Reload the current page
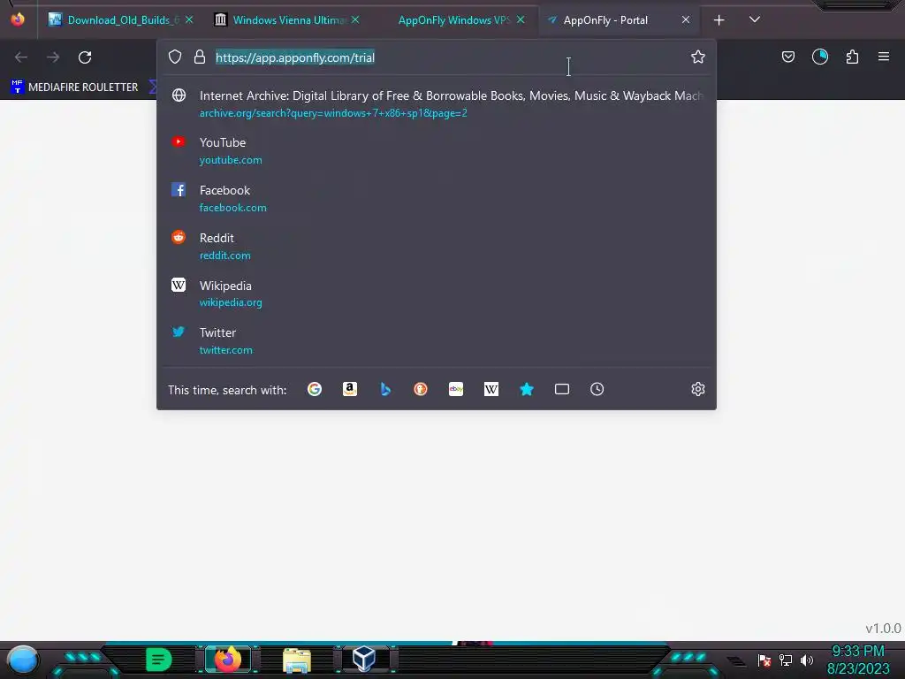This screenshot has width=905, height=679. click(85, 57)
